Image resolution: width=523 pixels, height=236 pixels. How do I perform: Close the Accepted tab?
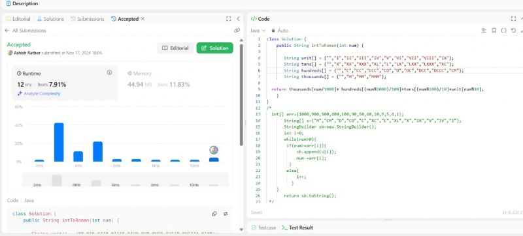pos(143,19)
